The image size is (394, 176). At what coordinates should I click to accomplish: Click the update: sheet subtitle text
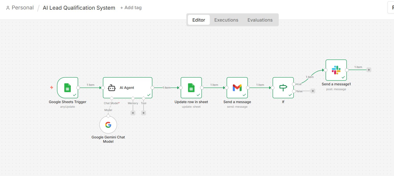[x=191, y=107]
